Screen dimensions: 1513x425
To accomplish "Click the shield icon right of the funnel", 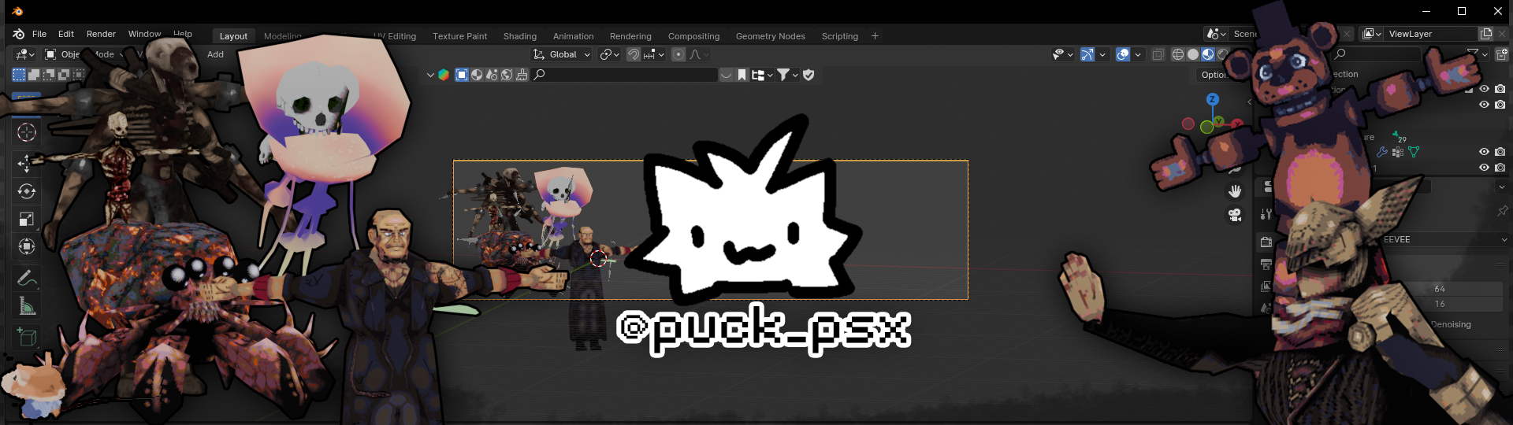I will pos(809,75).
